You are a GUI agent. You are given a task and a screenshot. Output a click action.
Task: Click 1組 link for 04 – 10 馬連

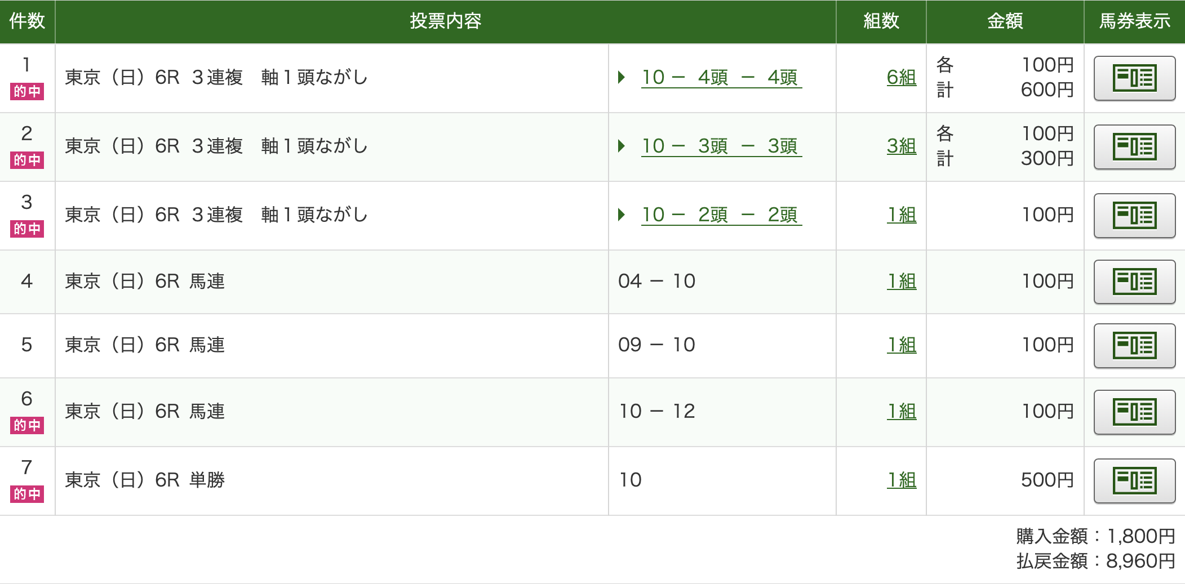tap(902, 281)
